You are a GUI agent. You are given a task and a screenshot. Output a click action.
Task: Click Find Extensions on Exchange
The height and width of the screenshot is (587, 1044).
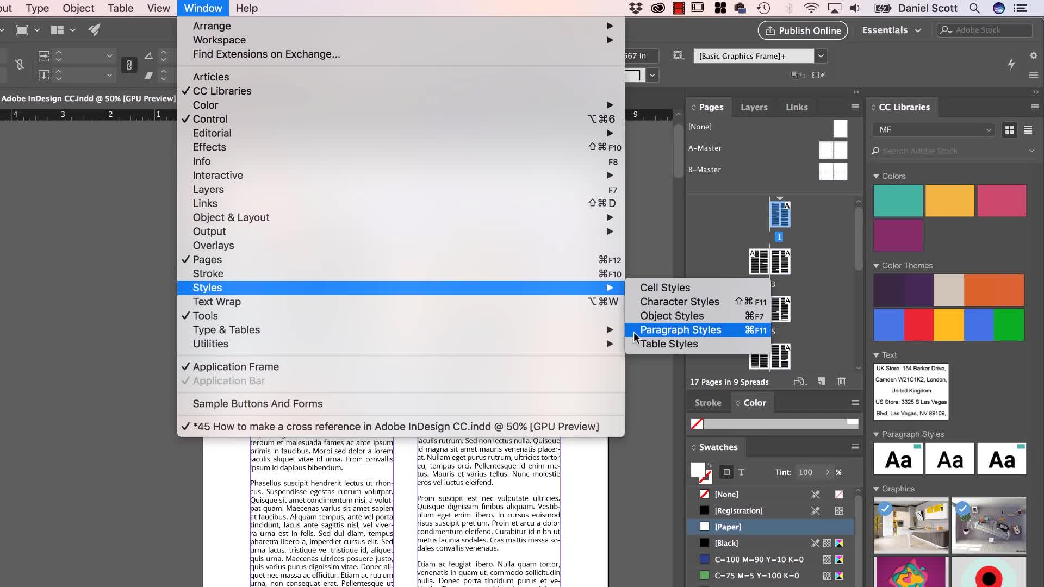401,54
